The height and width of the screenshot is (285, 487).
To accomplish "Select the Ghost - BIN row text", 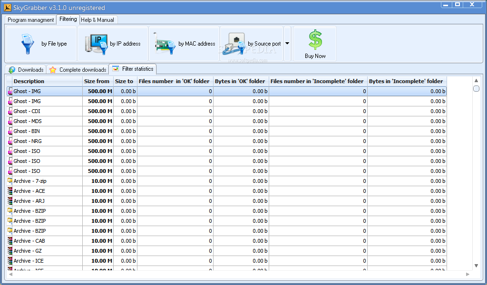I will click(x=27, y=131).
